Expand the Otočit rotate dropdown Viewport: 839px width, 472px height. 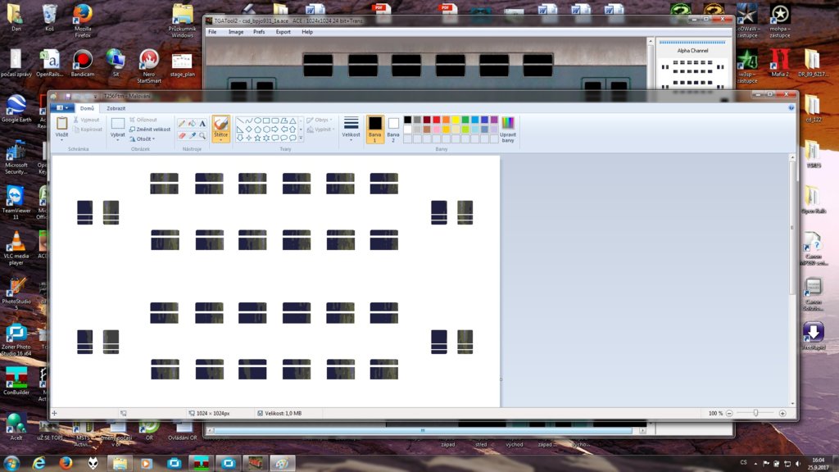tap(143, 139)
